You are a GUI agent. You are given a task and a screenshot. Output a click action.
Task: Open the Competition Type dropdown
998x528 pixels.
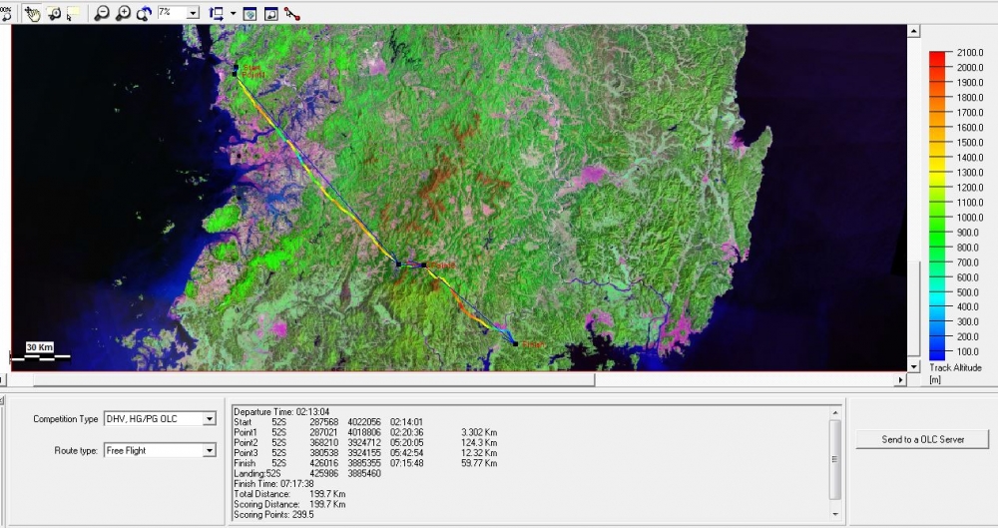(209, 419)
